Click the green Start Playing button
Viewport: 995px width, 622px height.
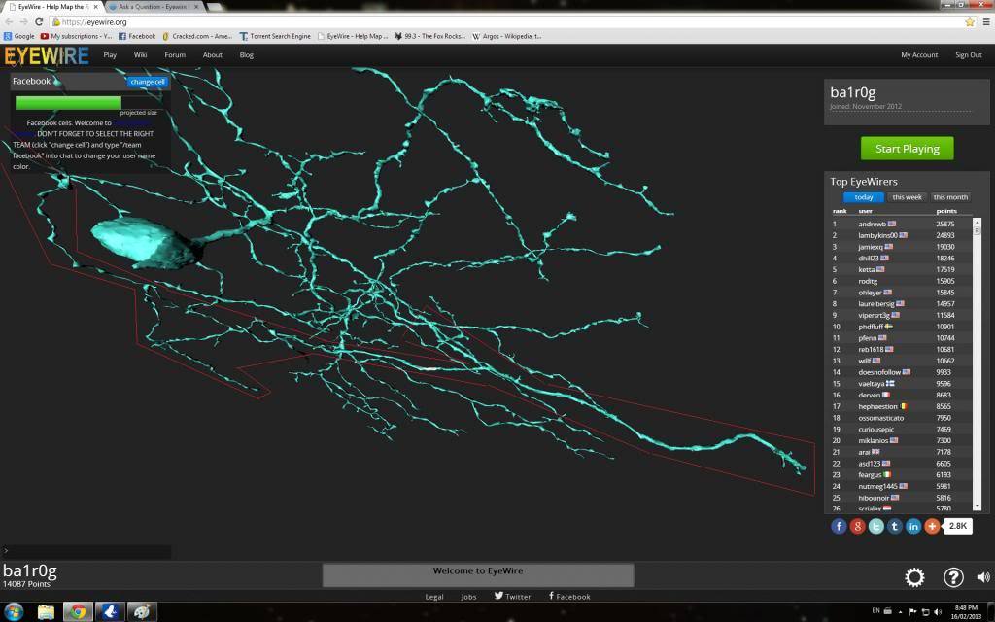(907, 149)
